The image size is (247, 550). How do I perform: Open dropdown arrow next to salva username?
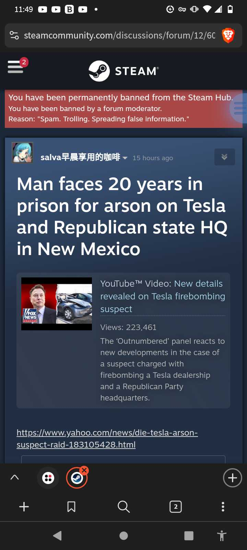125,158
